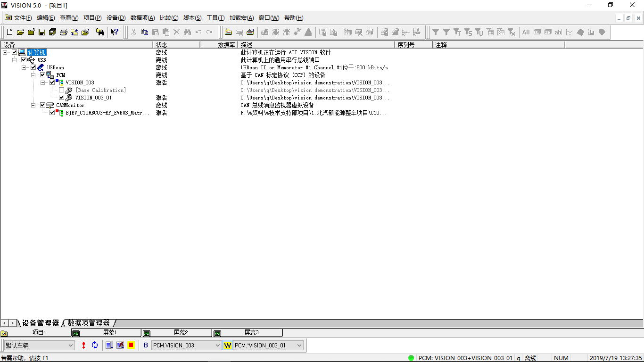Click the red square stop icon
Viewport: 644px width, 362px height.
(131, 345)
